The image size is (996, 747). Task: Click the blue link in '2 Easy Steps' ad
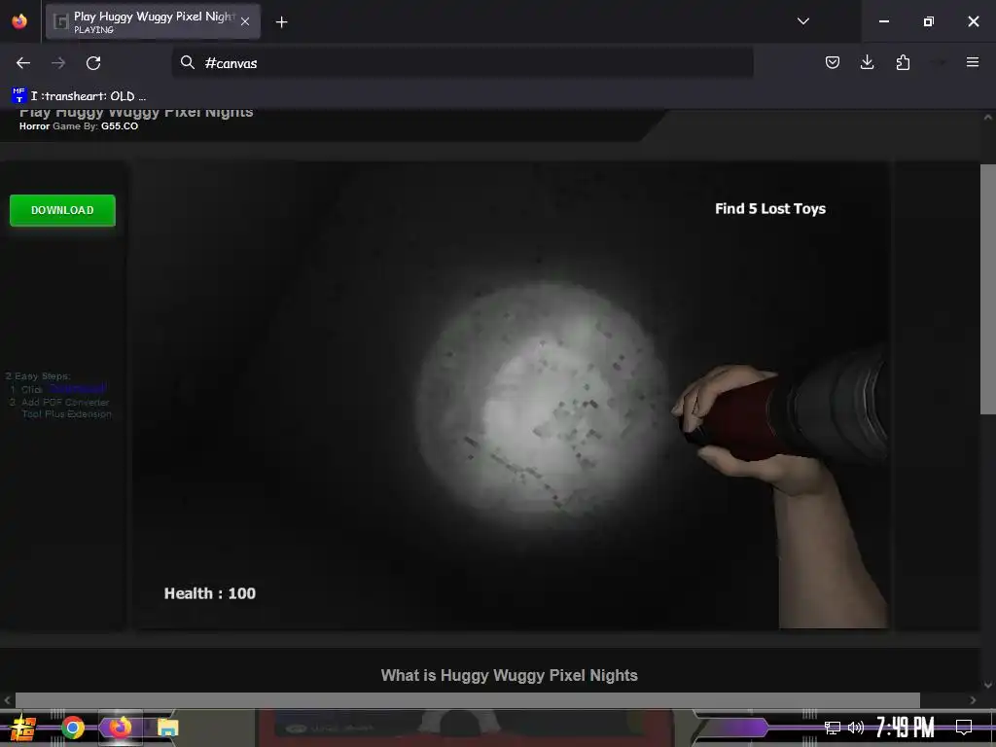78,388
